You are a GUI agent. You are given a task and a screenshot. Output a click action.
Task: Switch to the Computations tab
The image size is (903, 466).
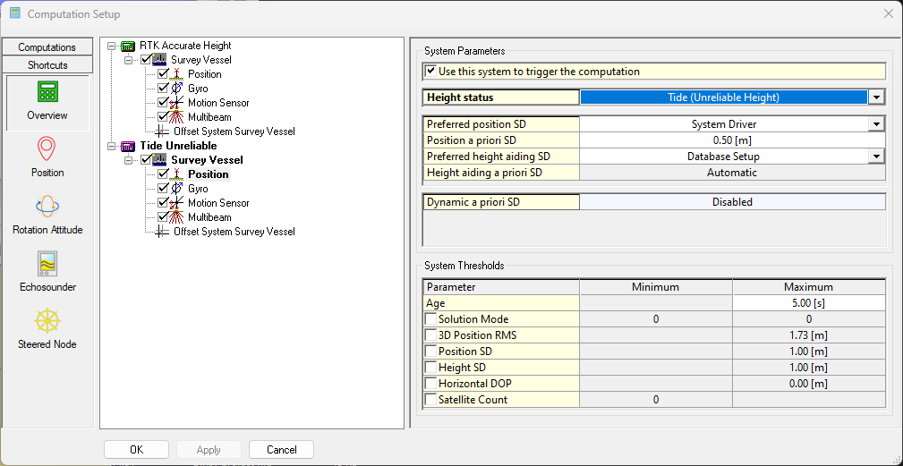[47, 47]
